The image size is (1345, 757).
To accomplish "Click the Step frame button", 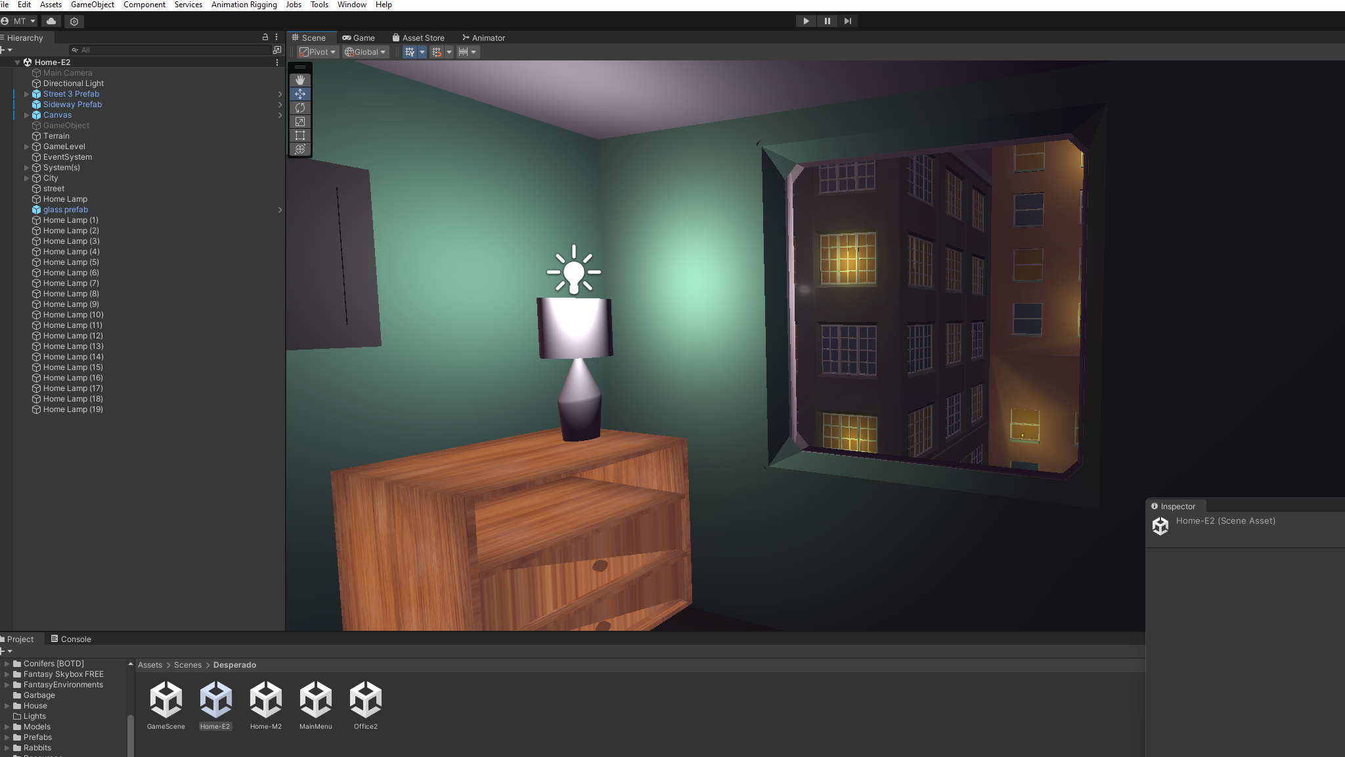I will click(848, 21).
